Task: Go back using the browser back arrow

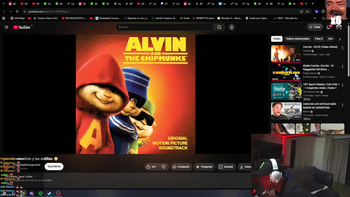Action: (x=4, y=11)
